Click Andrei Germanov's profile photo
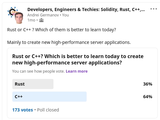Viewport: 160px width, 120px height. click(x=19, y=18)
